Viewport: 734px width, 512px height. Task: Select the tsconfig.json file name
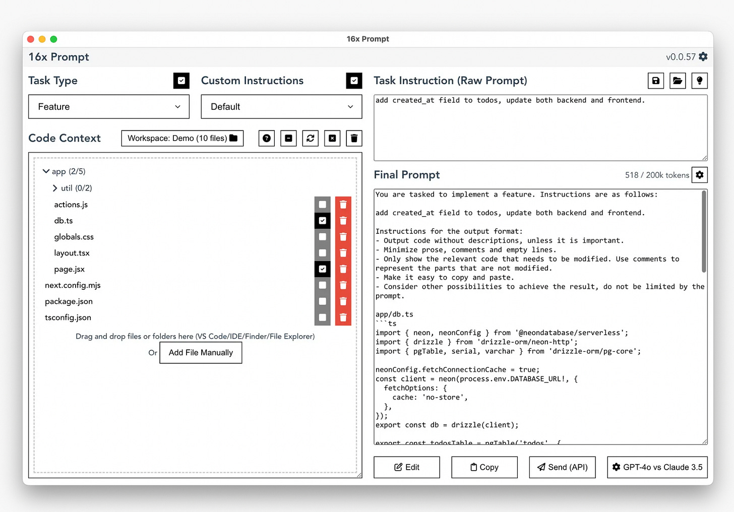pos(68,317)
